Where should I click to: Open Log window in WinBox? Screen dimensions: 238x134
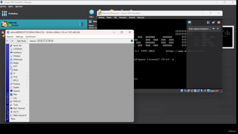(x=15, y=98)
